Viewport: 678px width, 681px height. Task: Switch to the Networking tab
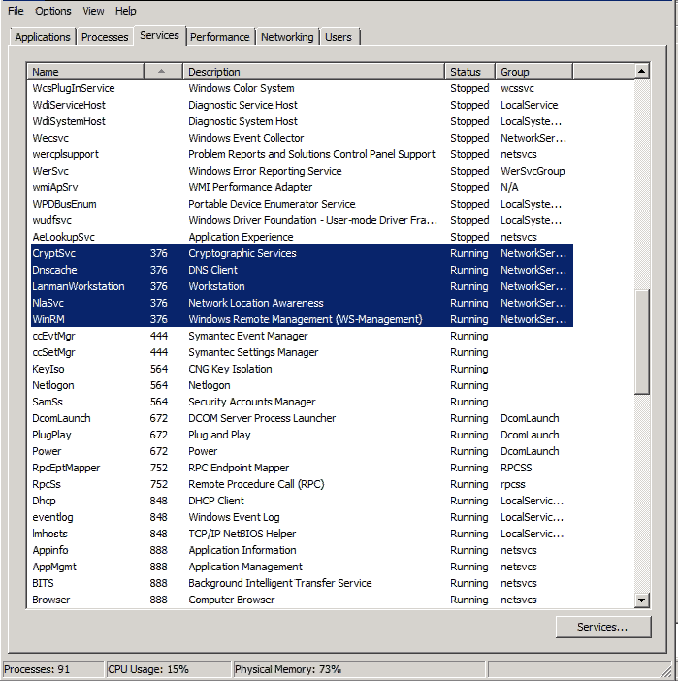[x=287, y=37]
